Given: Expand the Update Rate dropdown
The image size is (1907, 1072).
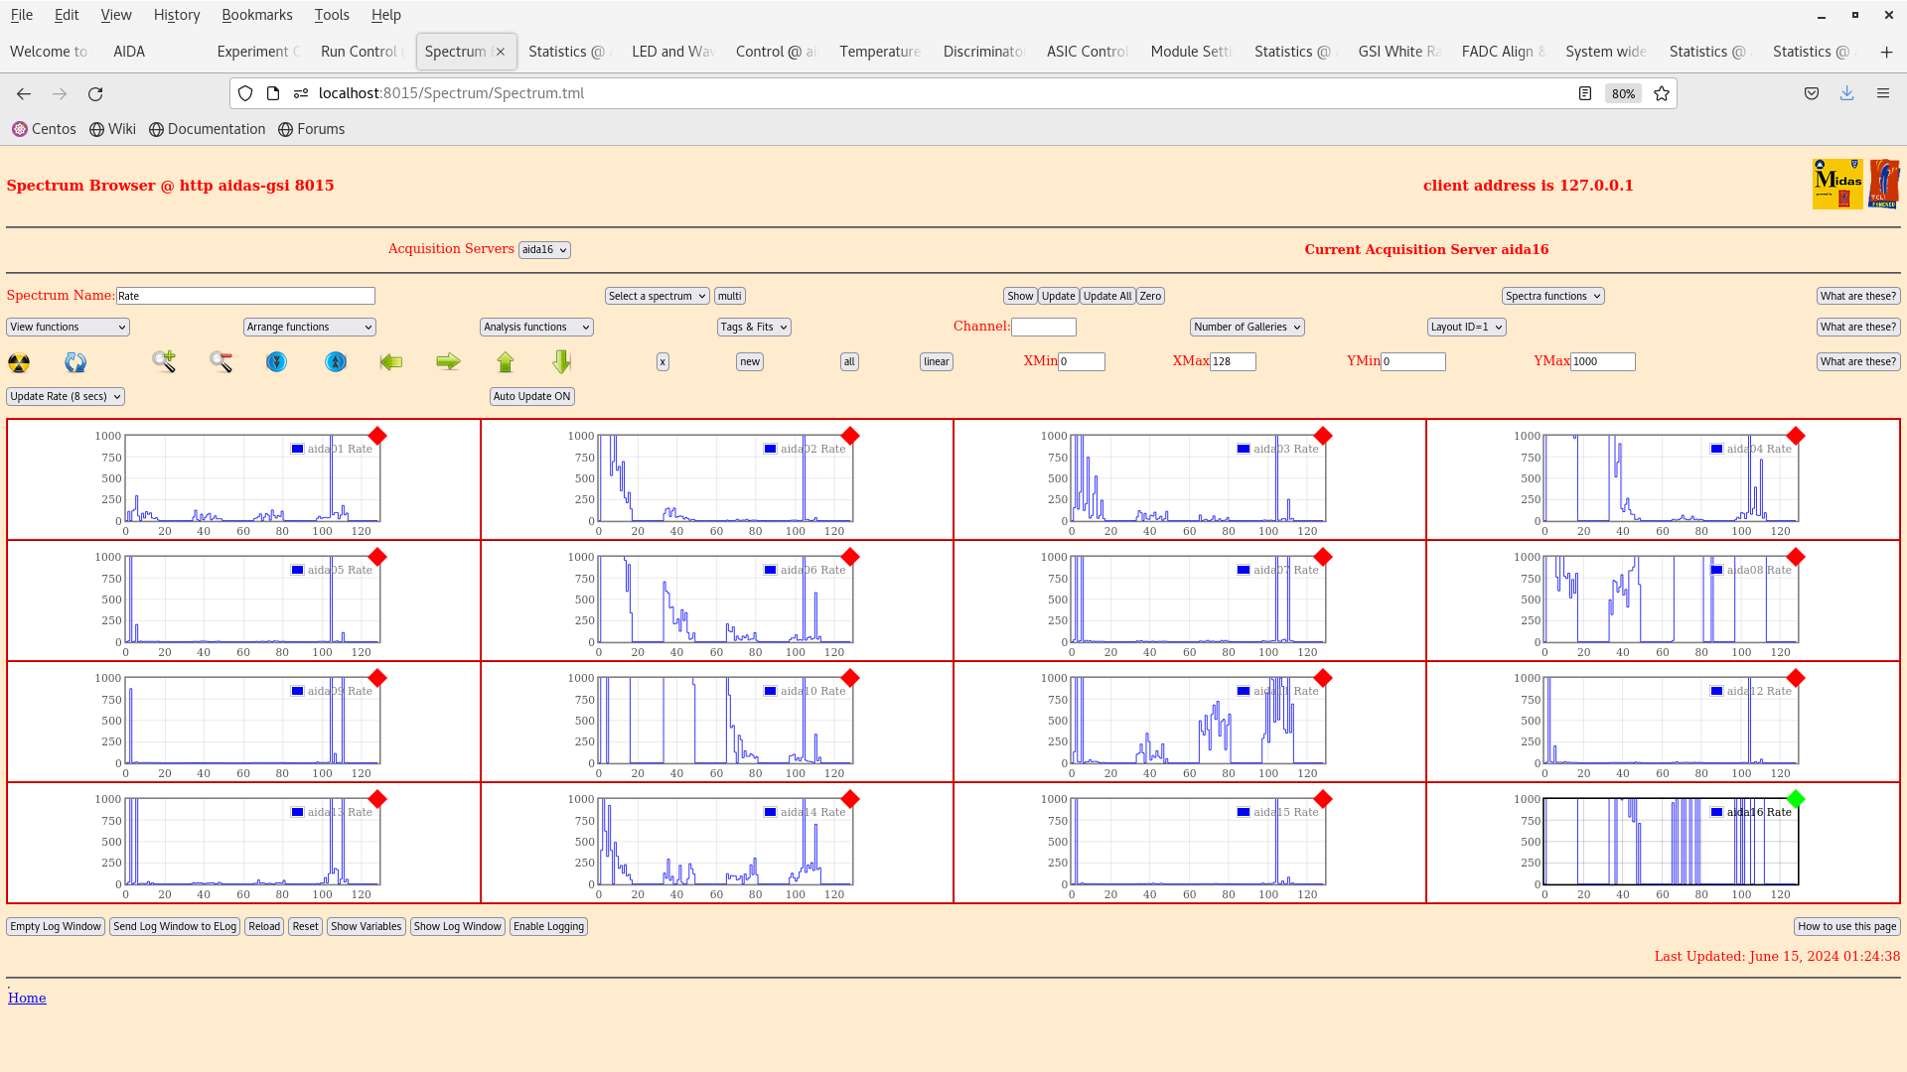Looking at the screenshot, I should click(x=66, y=396).
